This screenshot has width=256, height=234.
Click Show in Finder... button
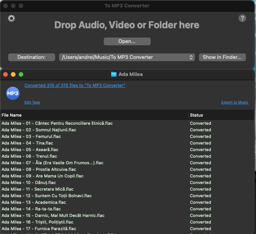pyautogui.click(x=222, y=57)
